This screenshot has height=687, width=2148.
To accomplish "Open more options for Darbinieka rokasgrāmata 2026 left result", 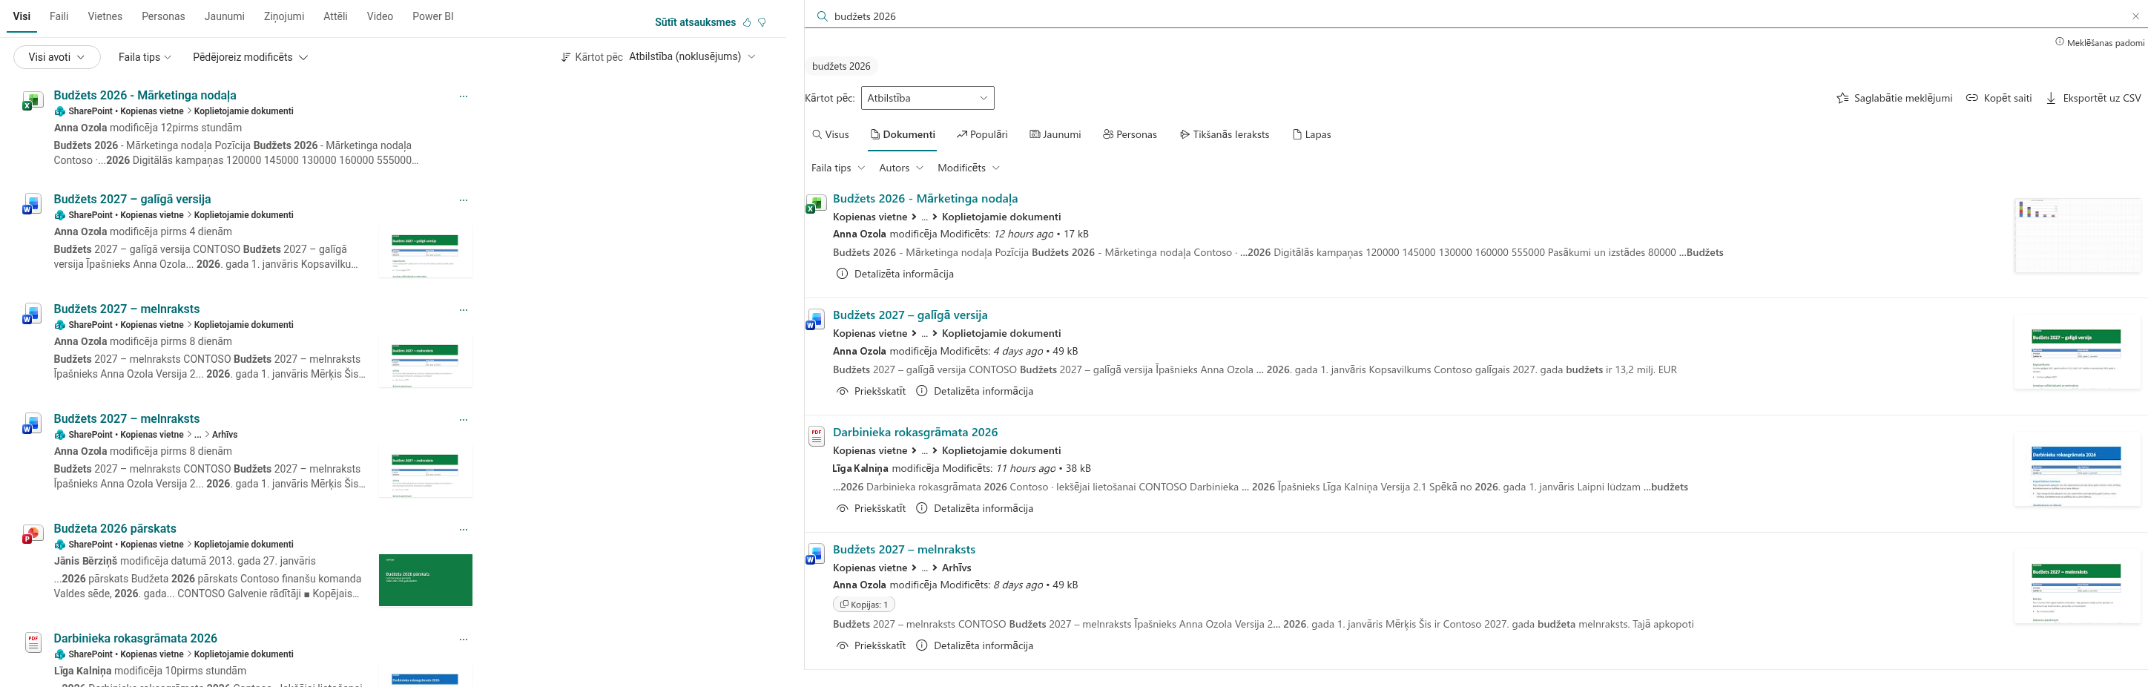I will point(464,639).
